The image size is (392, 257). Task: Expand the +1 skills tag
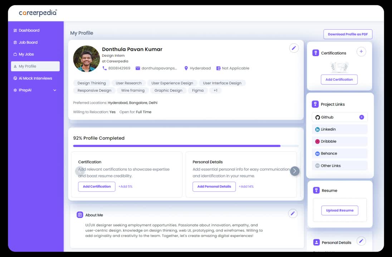pos(215,90)
